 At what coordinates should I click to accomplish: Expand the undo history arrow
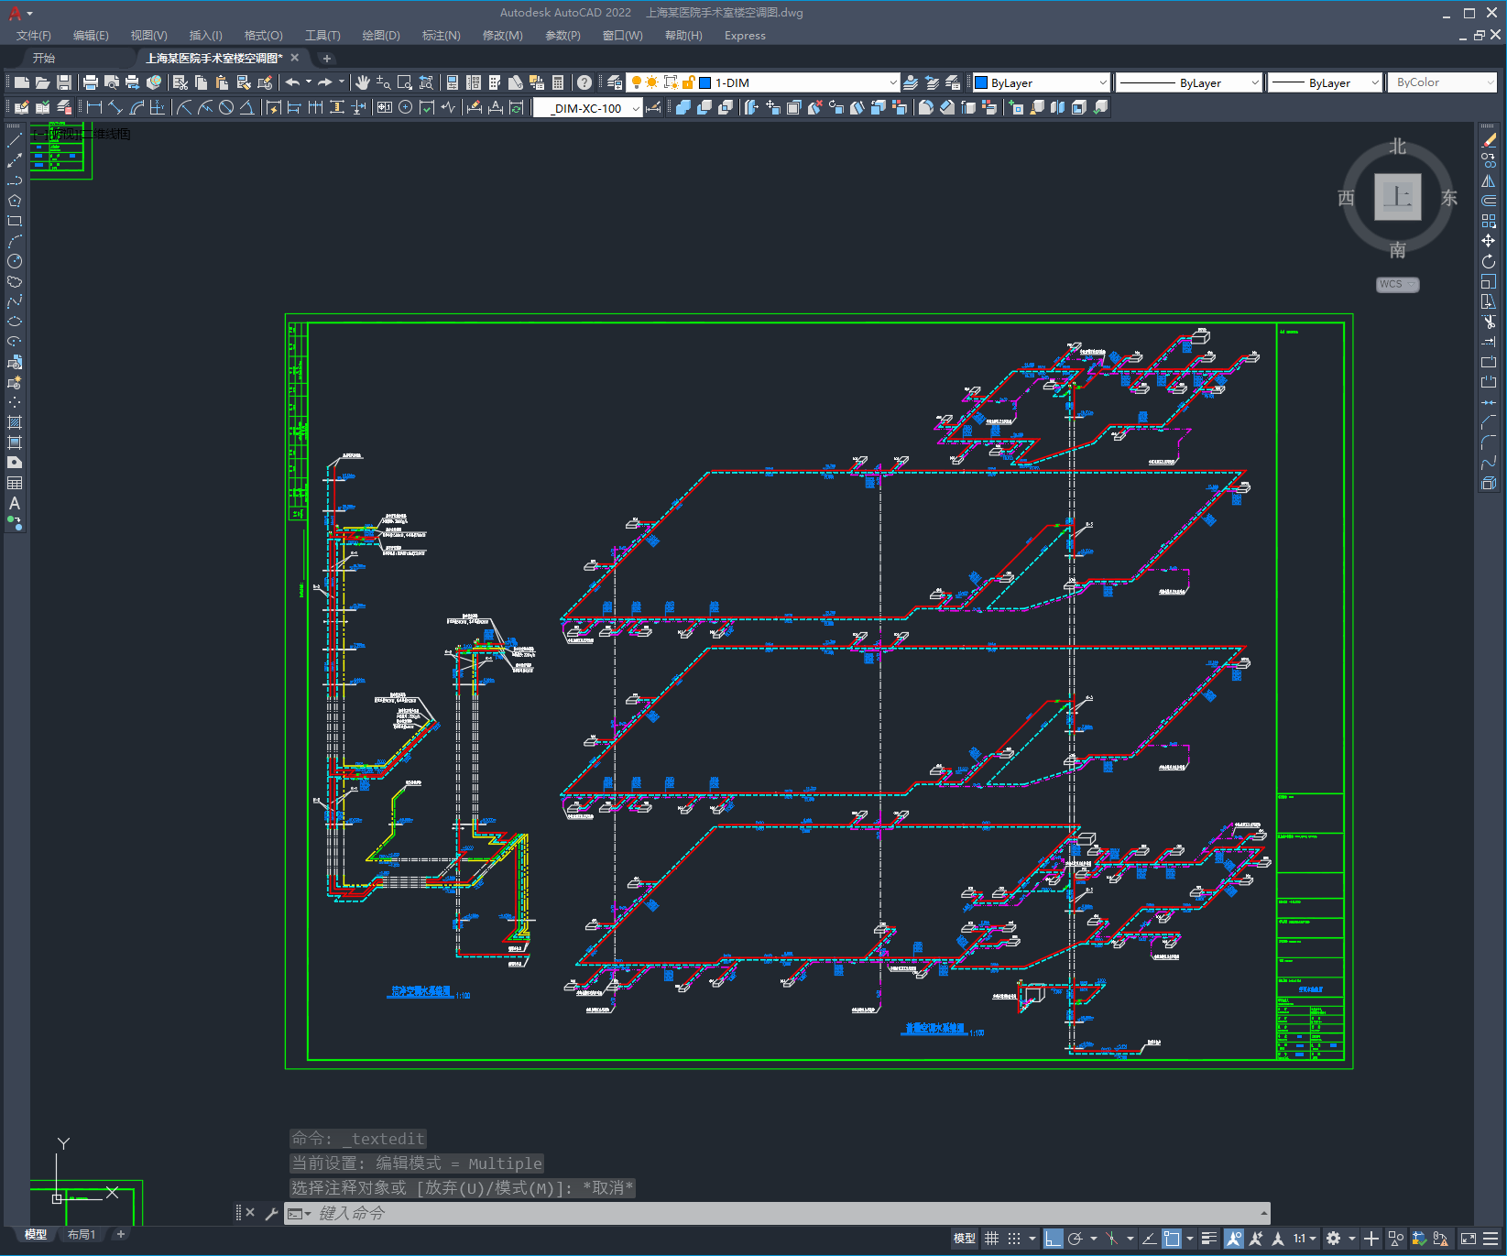(x=309, y=82)
